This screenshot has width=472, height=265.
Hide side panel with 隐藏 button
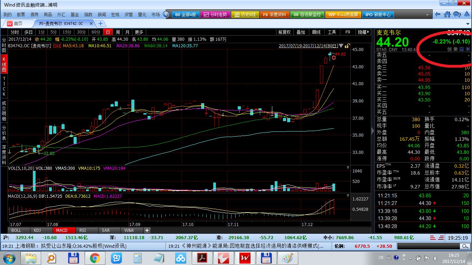pyautogui.click(x=364, y=32)
